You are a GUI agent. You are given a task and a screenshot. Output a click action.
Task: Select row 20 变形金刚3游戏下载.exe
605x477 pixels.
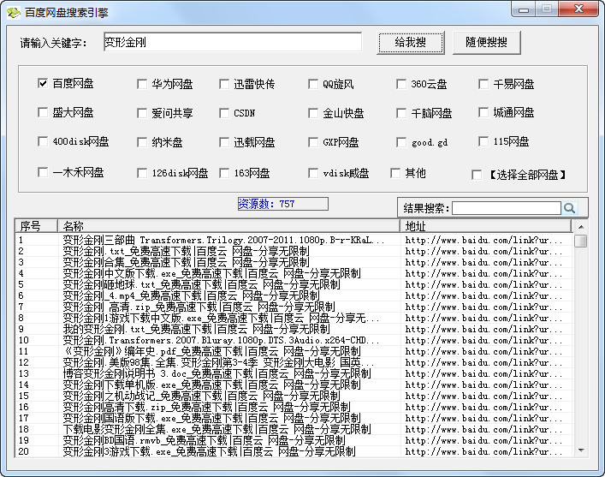(x=294, y=451)
